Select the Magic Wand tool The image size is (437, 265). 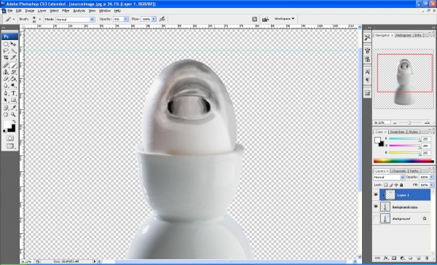coord(13,51)
